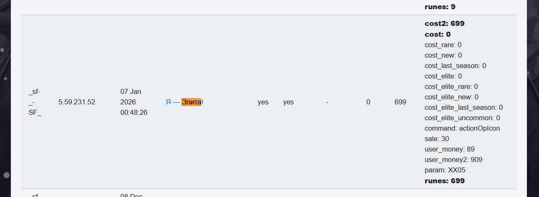539x197 pixels.
Task: Select the "cost_elite_rare: 0" entry
Action: coord(451,86)
